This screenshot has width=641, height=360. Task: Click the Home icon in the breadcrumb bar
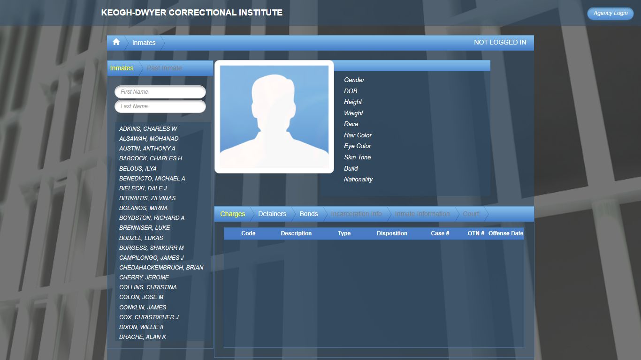click(x=116, y=42)
